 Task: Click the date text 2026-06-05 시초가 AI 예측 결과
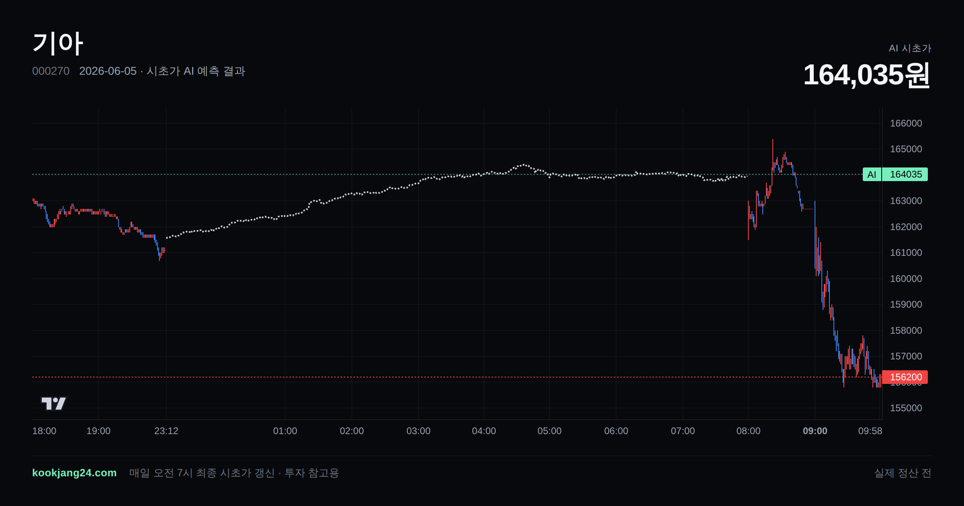point(162,71)
